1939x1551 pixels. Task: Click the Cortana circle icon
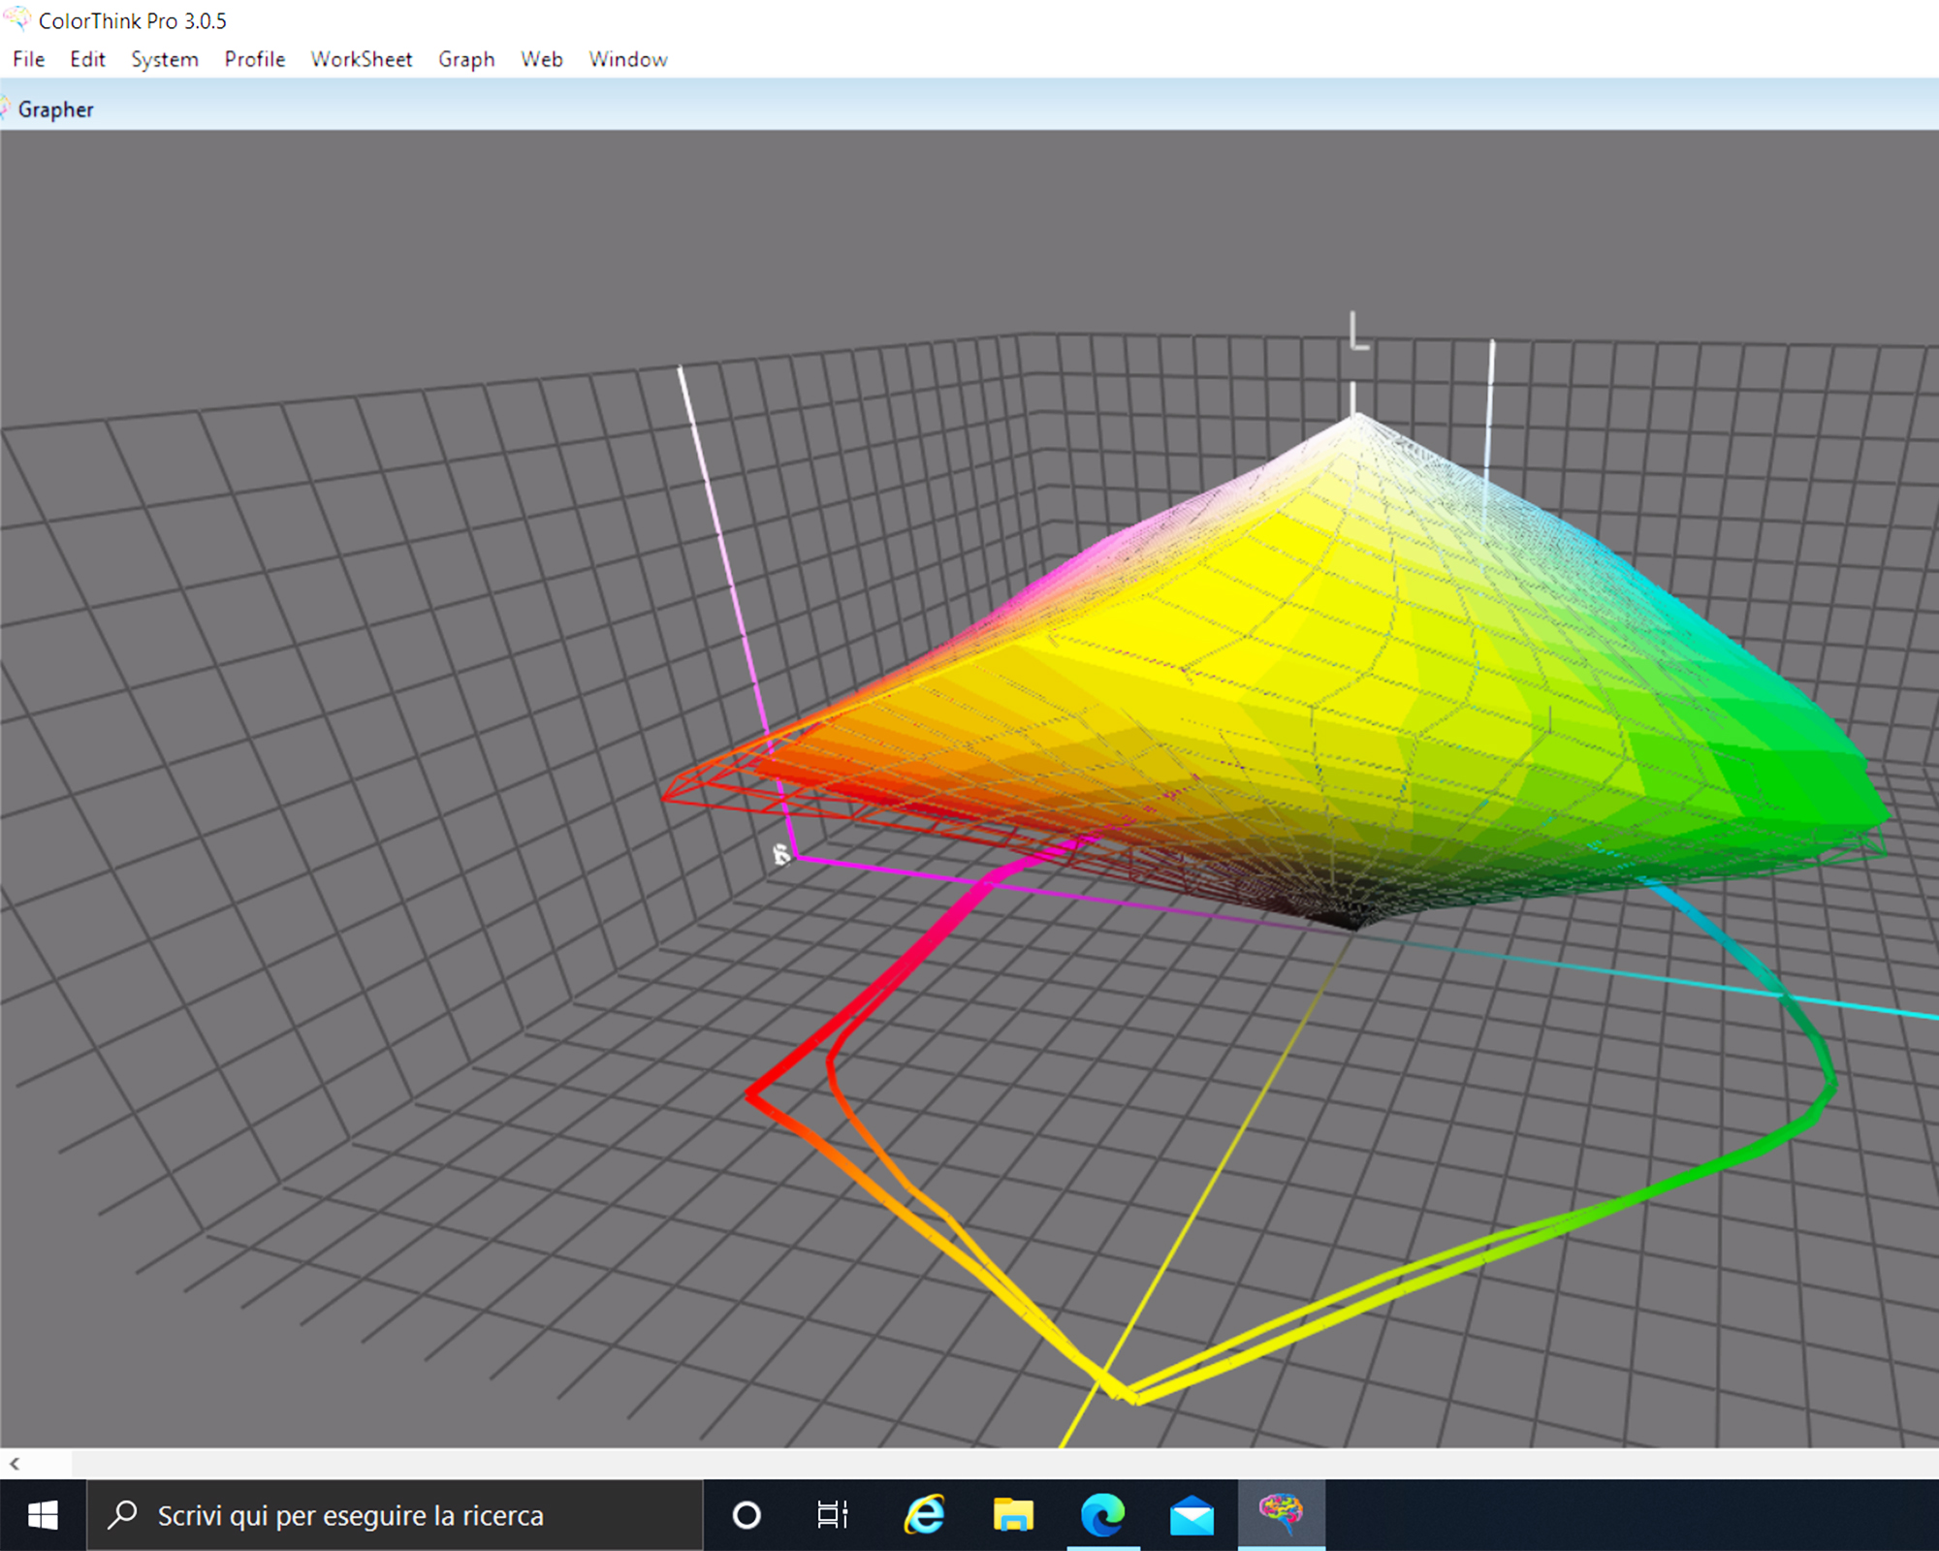tap(747, 1514)
